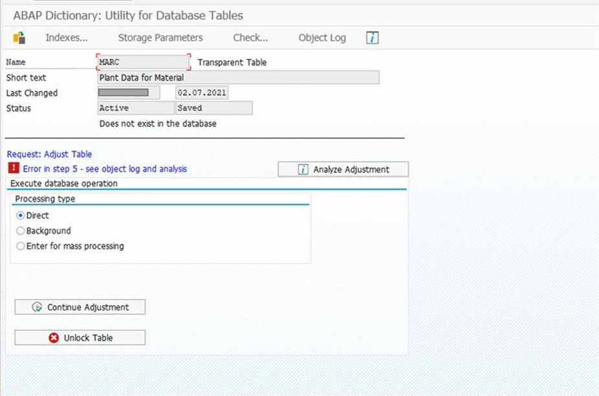Click the red error icon next to step 5

tap(11, 169)
